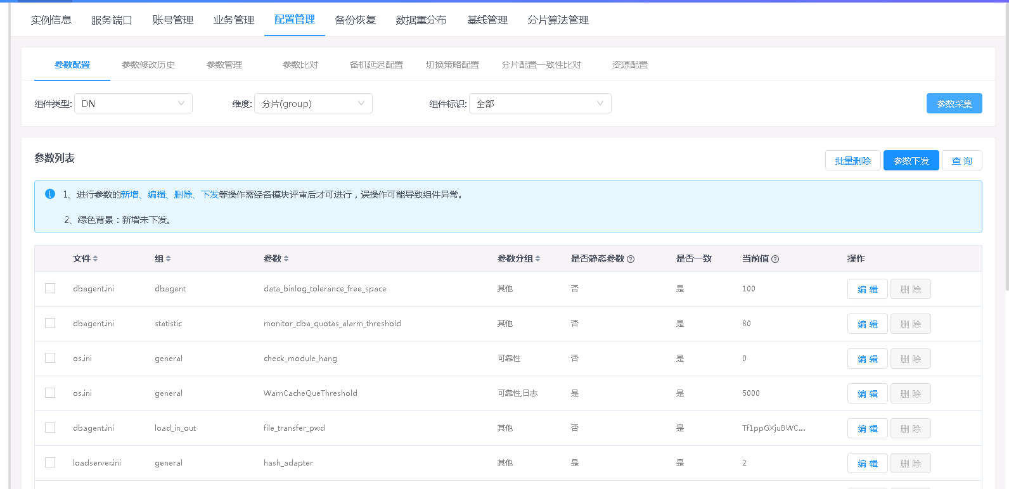Click truncated value Tf1ppGXjuBWC...
Screen dimensions: 1009x489
tap(774, 428)
